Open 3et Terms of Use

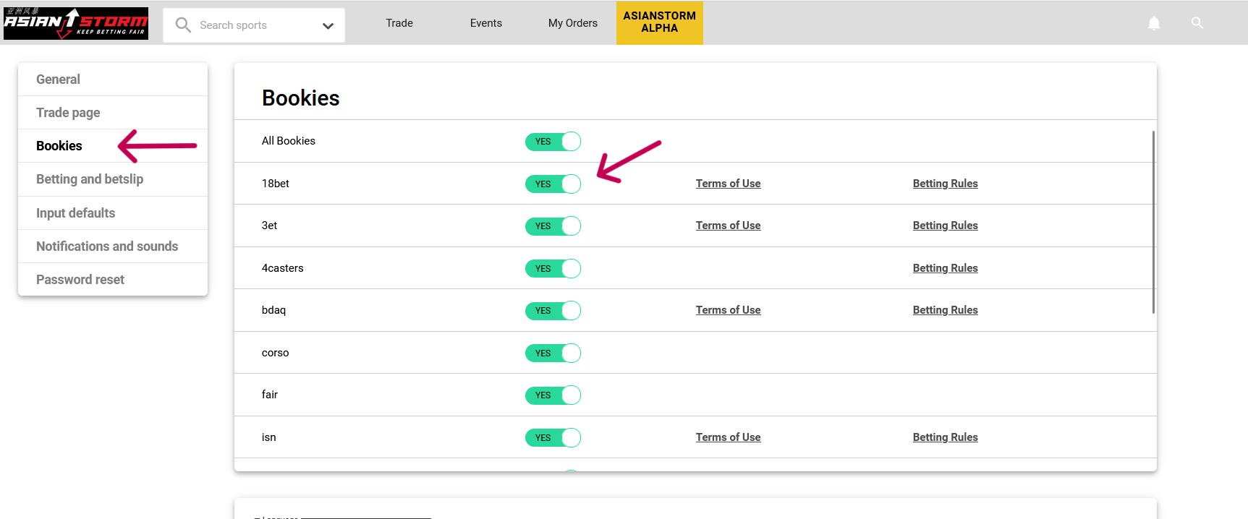728,226
